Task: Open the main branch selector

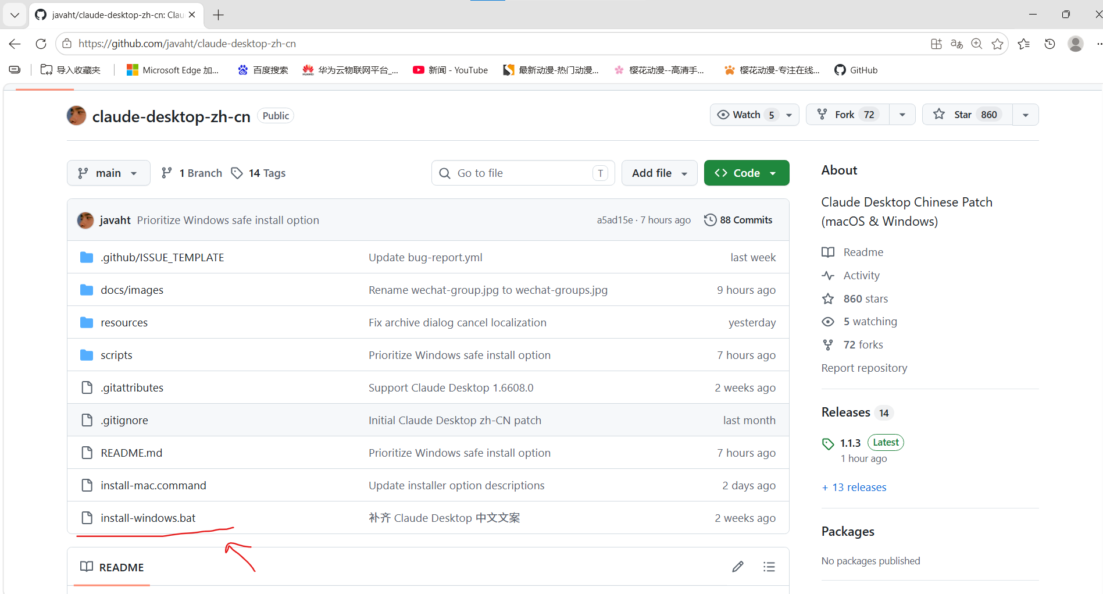Action: click(x=109, y=173)
